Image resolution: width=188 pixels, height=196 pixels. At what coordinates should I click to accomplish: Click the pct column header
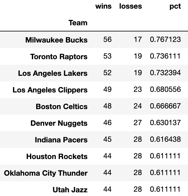tap(175, 6)
